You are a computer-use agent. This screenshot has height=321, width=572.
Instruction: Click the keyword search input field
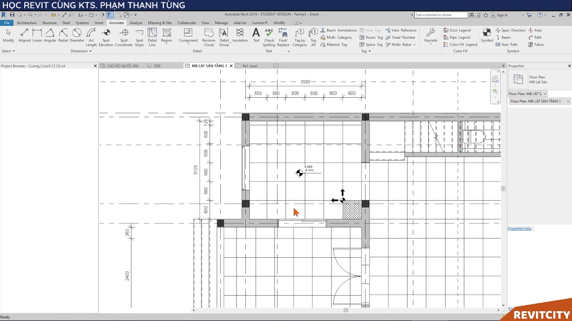click(441, 15)
